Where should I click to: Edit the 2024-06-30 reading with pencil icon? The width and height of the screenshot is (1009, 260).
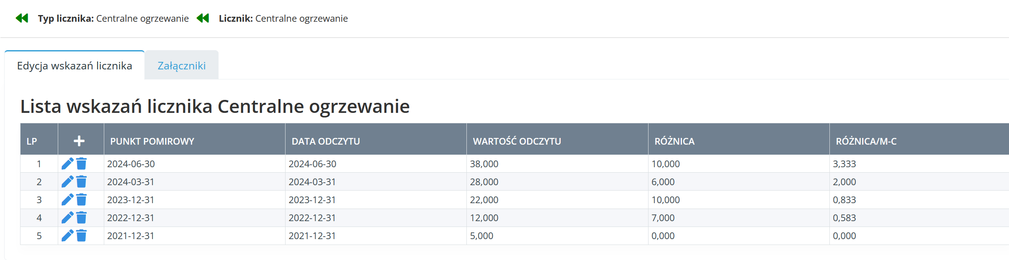pyautogui.click(x=67, y=164)
